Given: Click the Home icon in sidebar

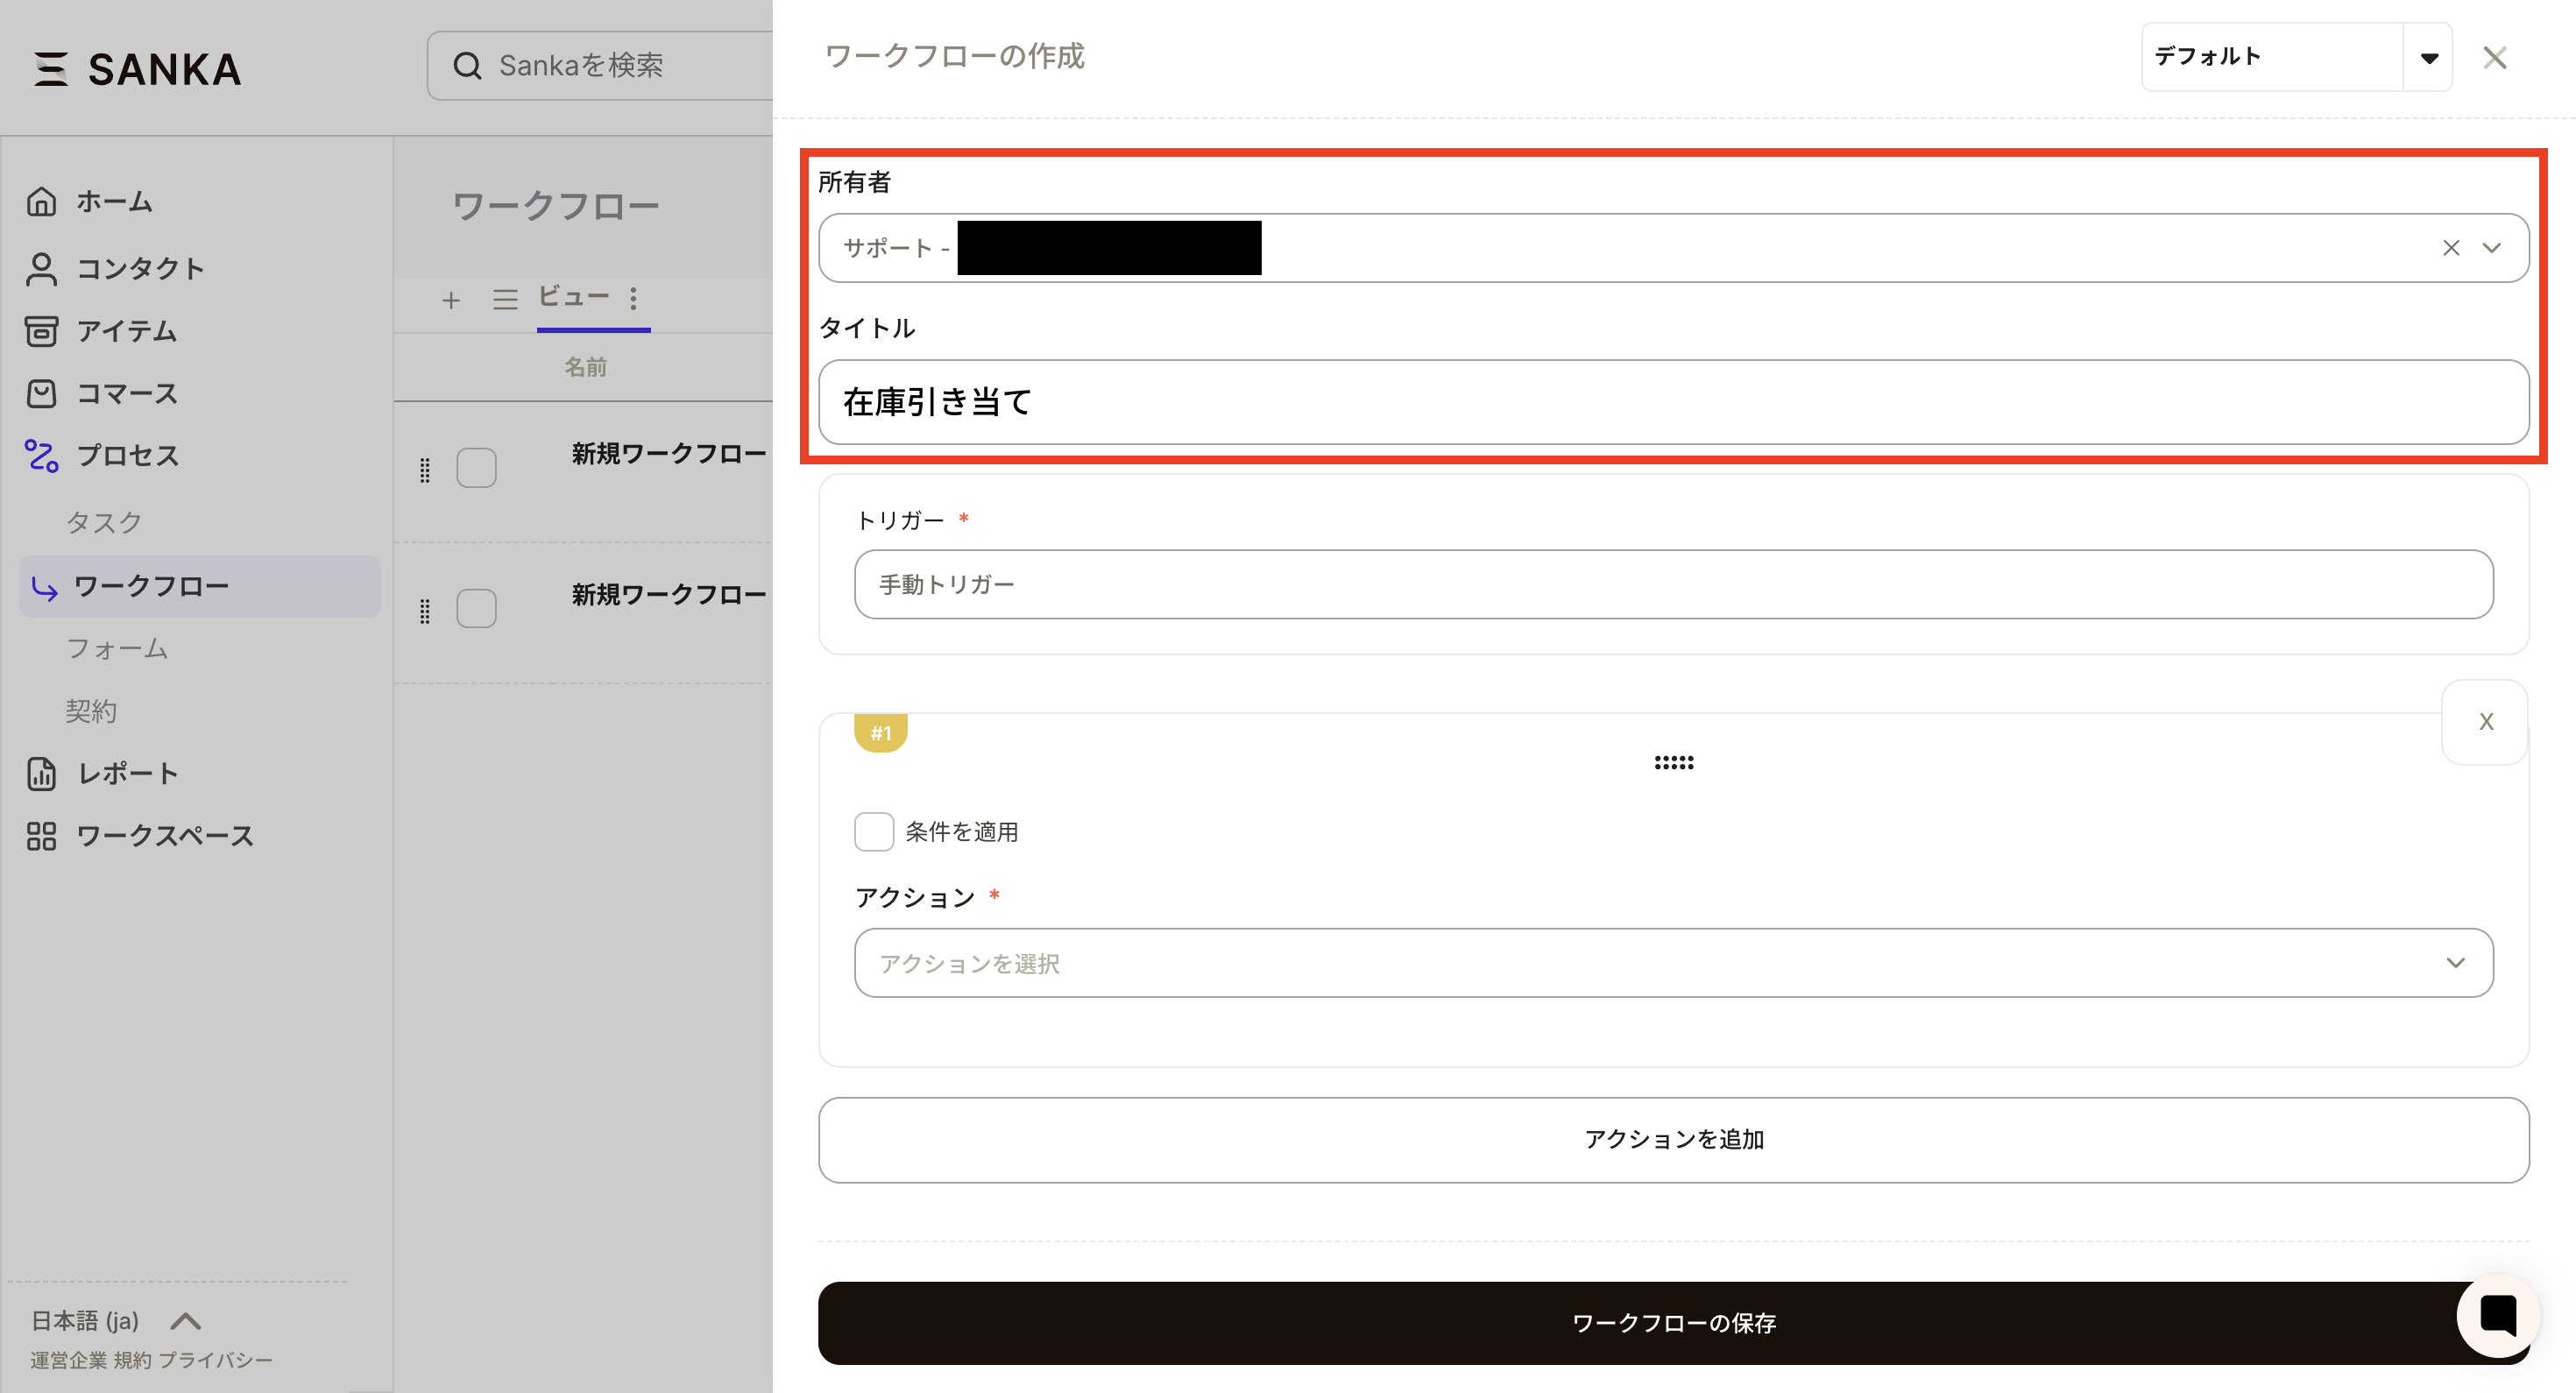Looking at the screenshot, I should tap(41, 201).
